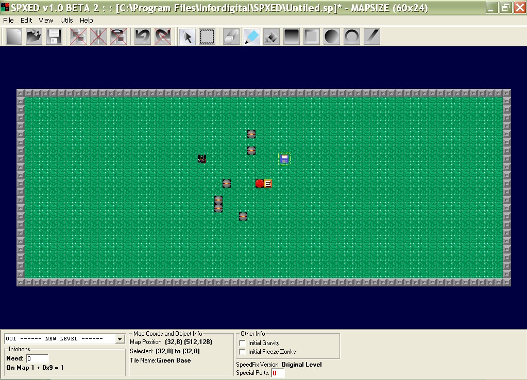The height and width of the screenshot is (380, 527).
Task: Click the 'Green Base' tile name text
Action: click(174, 360)
